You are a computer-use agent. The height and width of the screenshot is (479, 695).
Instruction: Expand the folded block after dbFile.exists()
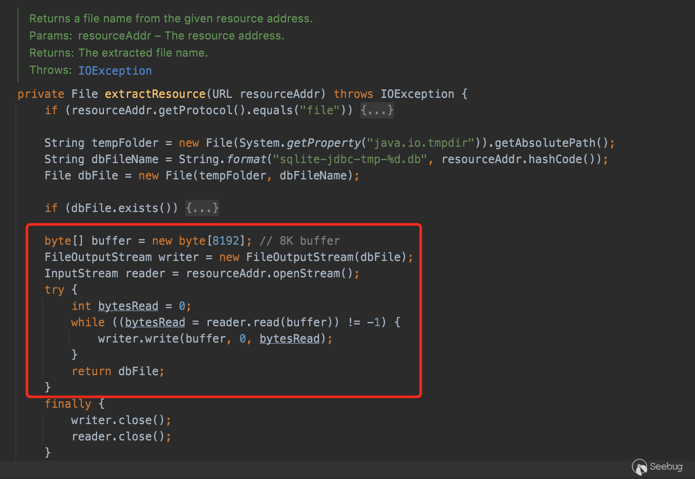202,208
